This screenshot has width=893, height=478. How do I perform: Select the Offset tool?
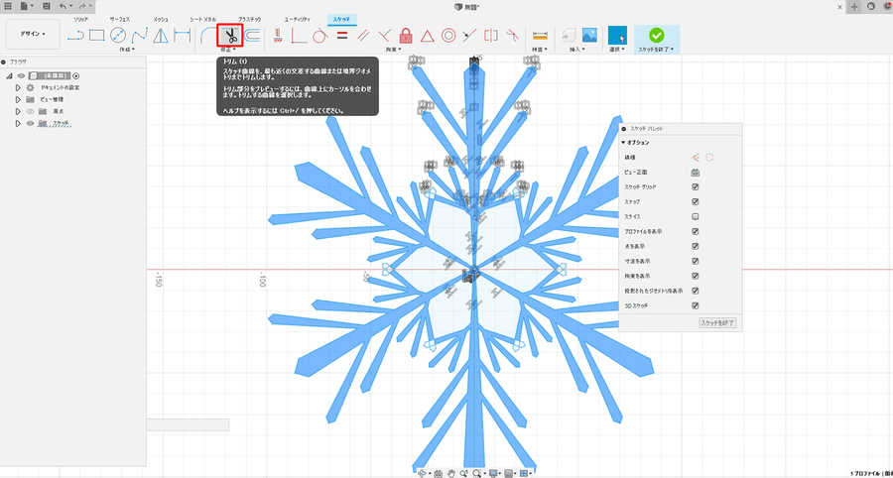point(252,36)
